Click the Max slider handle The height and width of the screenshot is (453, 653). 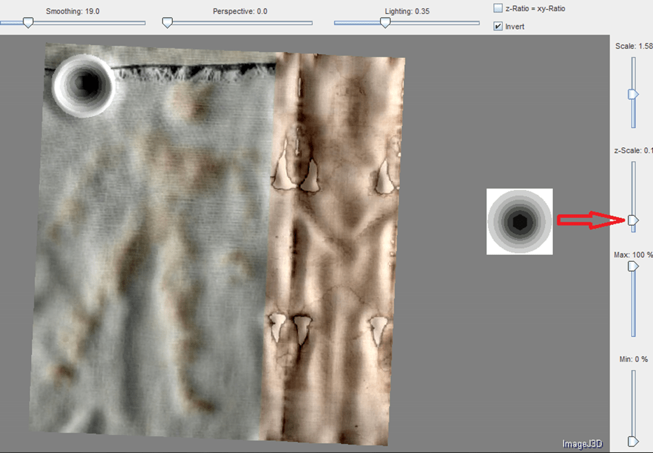click(633, 266)
